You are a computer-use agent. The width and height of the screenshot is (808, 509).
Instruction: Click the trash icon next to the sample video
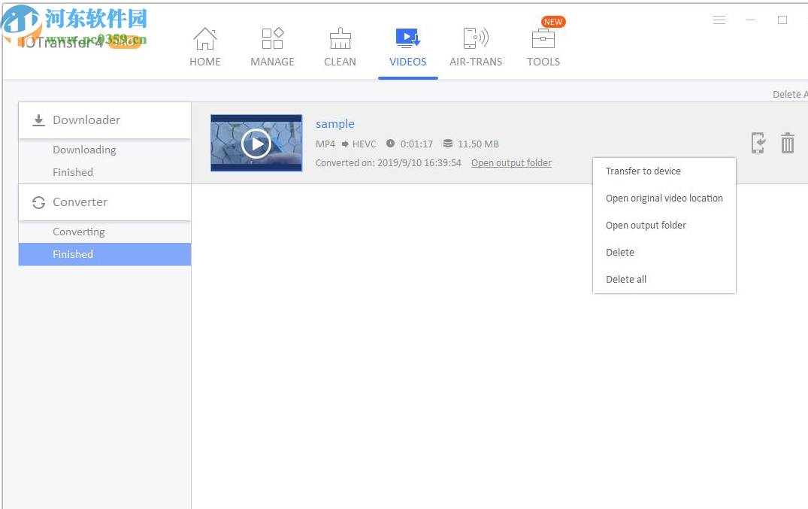click(787, 143)
